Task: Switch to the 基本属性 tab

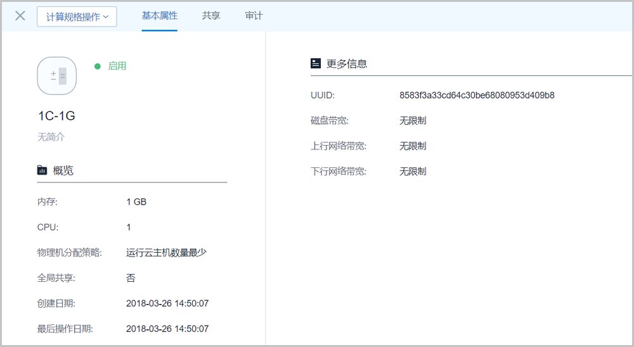Action: tap(159, 16)
